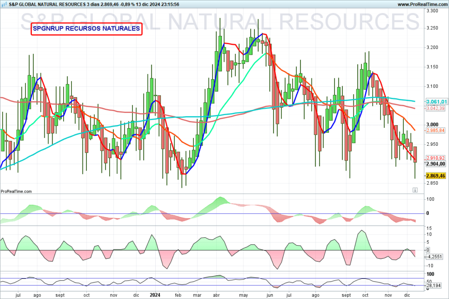Image resolution: width=449 pixels, height=299 pixels.
Task: Open the www.ProRealTime.com link
Action: pos(422,4)
